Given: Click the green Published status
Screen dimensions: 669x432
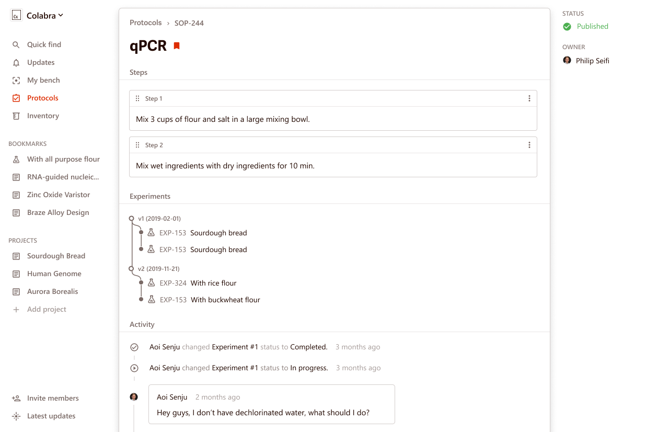Looking at the screenshot, I should [585, 26].
